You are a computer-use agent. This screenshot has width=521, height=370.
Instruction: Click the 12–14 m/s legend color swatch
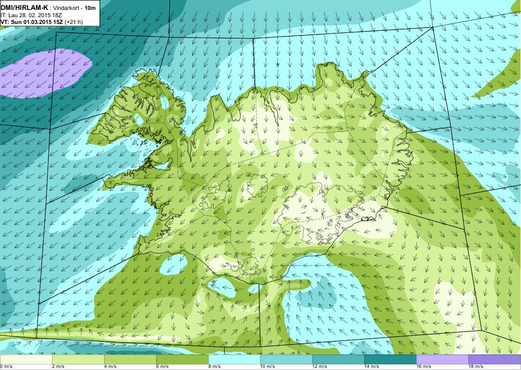click(339, 360)
